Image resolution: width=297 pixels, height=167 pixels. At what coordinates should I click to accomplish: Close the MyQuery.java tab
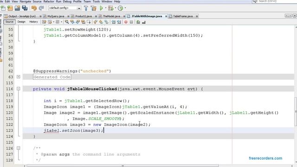68,17
